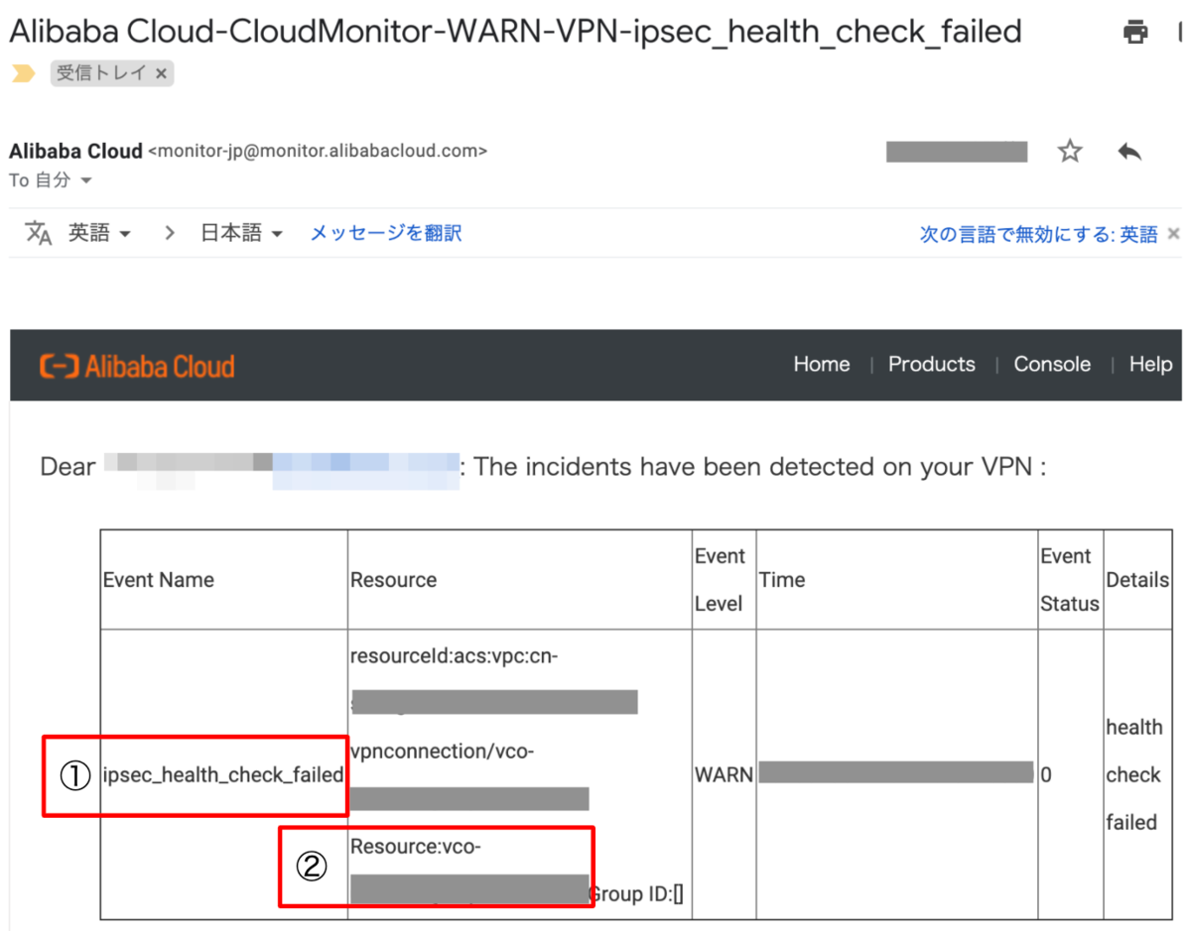
Task: Click the WARN event level cell
Action: pyautogui.click(x=725, y=774)
